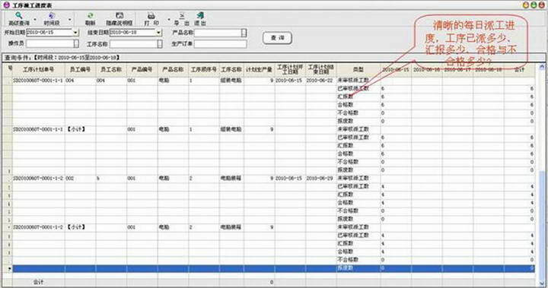Image resolution: width=548 pixels, height=288 pixels.
Task: Select the highlighted blue 报废数 row
Action: 273,268
